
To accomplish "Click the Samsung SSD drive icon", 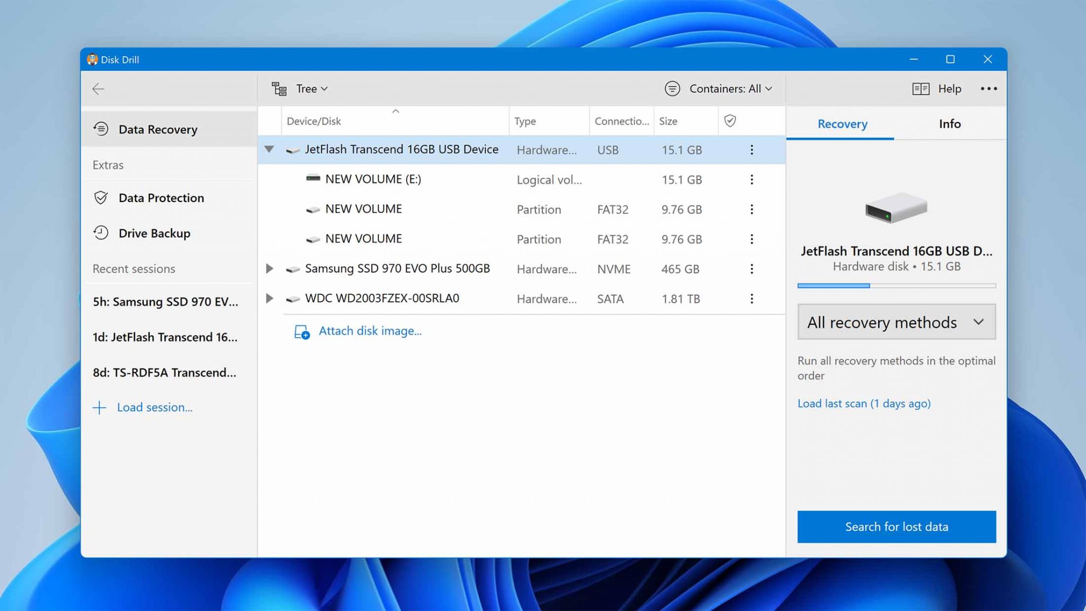I will click(293, 269).
